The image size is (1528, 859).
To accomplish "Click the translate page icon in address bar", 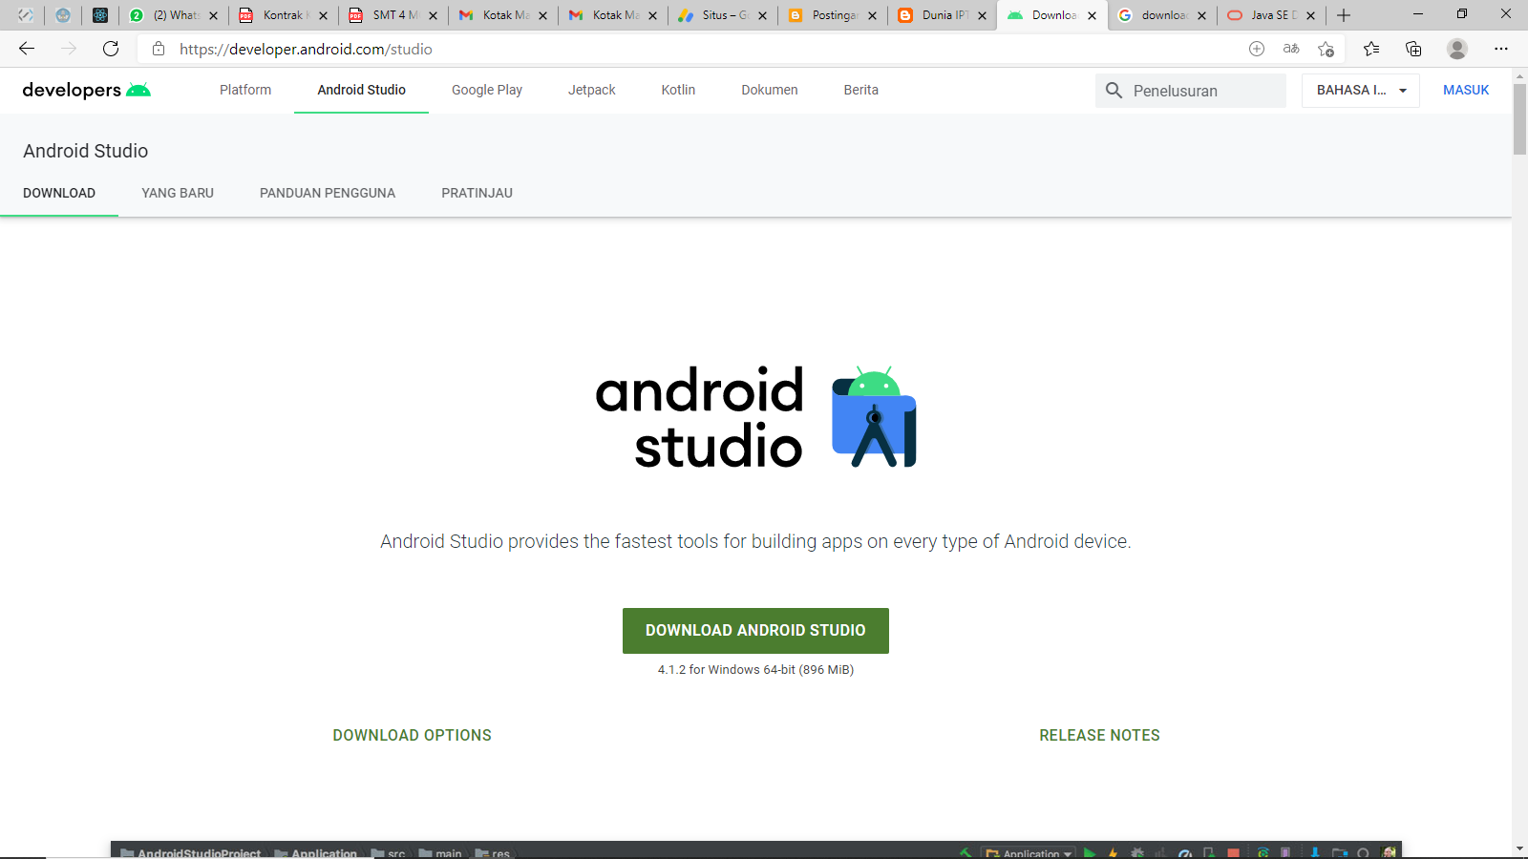I will [x=1291, y=49].
